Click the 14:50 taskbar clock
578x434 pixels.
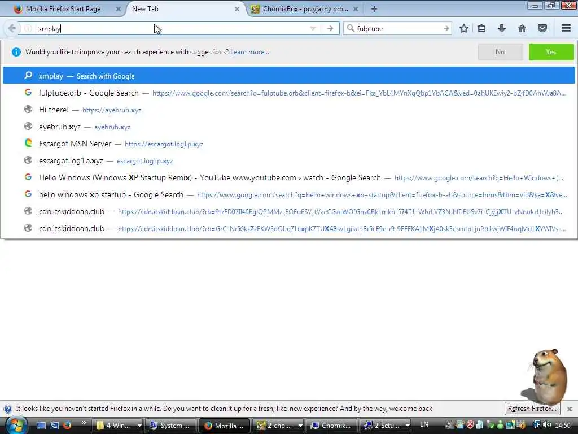click(563, 426)
